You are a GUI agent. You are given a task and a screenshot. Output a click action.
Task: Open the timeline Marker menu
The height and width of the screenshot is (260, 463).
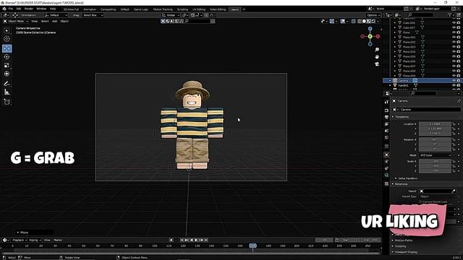(58, 240)
